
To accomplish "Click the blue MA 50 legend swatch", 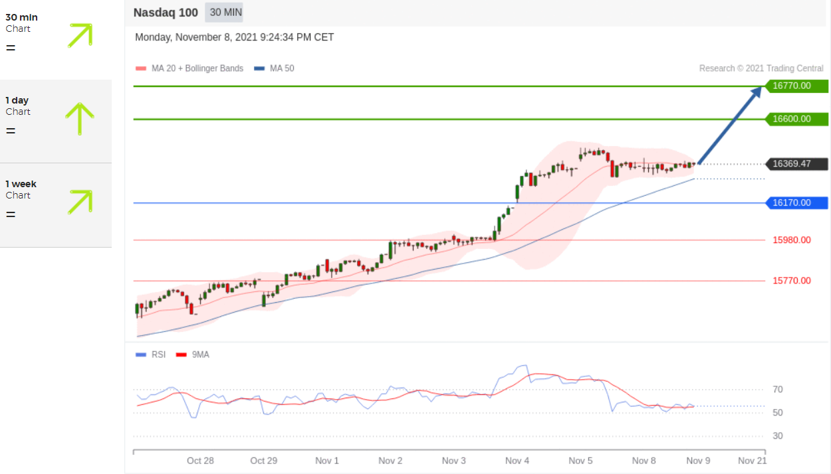I will pyautogui.click(x=259, y=68).
